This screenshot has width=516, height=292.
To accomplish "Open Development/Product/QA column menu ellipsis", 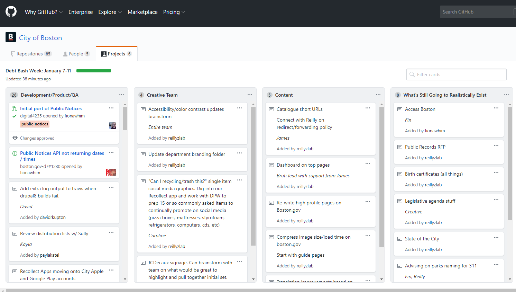I will coord(121,95).
